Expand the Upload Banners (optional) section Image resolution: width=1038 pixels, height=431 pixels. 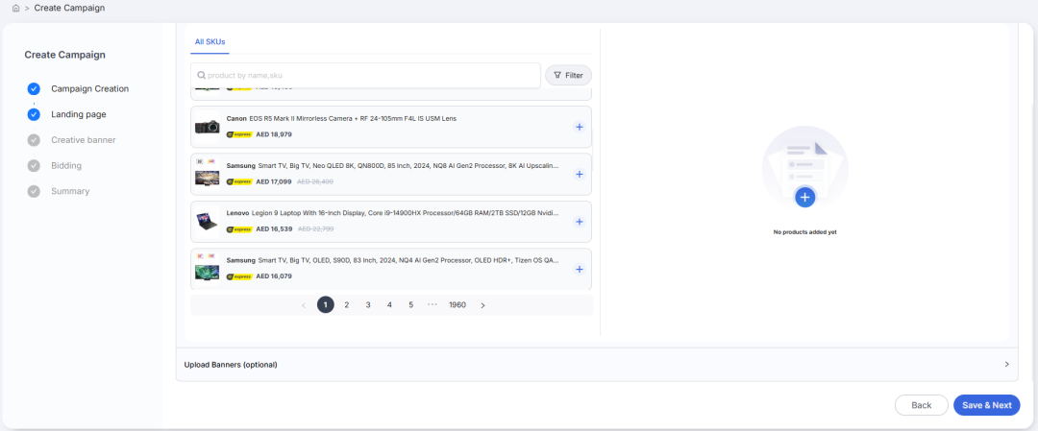point(597,364)
